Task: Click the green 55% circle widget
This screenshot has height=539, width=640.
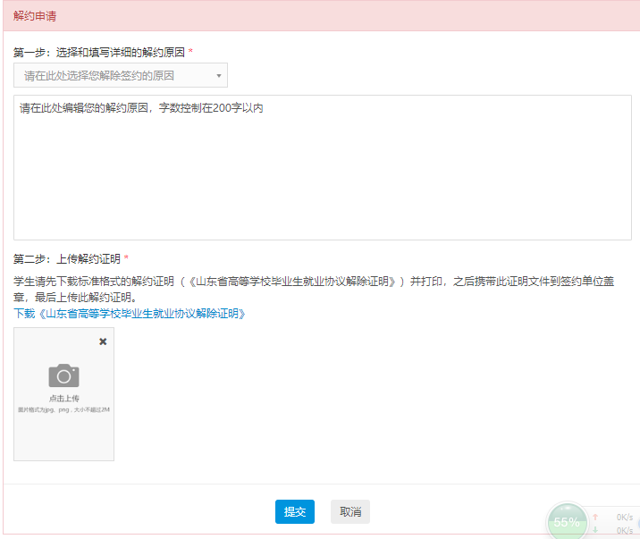Action: 566,522
